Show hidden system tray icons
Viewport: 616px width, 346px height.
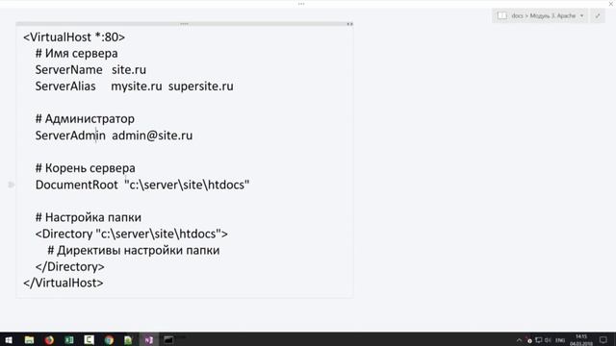pos(519,340)
